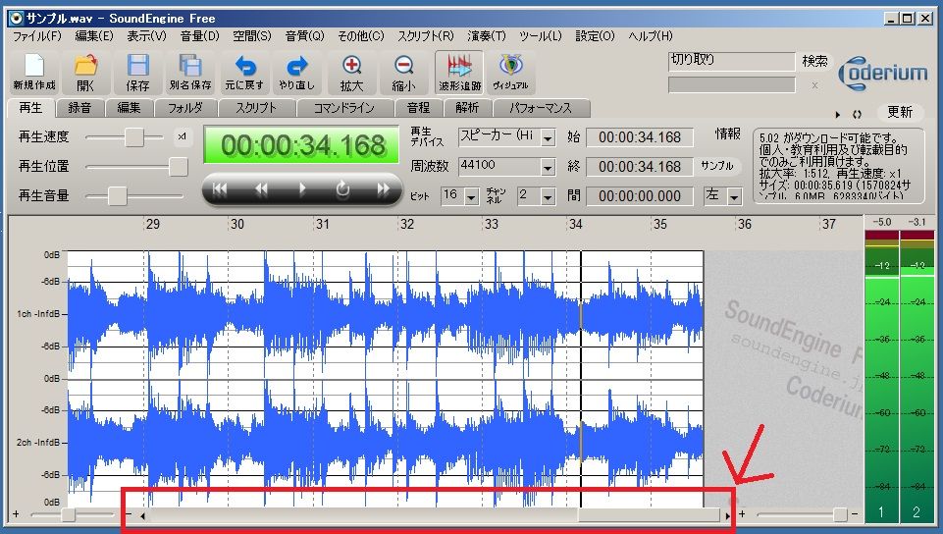Save the file with 保存
The height and width of the screenshot is (534, 943).
[137, 73]
